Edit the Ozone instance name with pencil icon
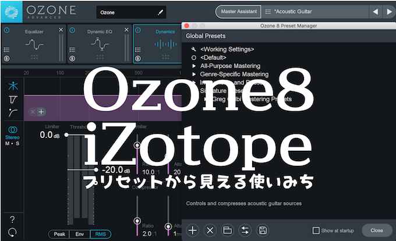396x241 pixels. tap(160, 12)
